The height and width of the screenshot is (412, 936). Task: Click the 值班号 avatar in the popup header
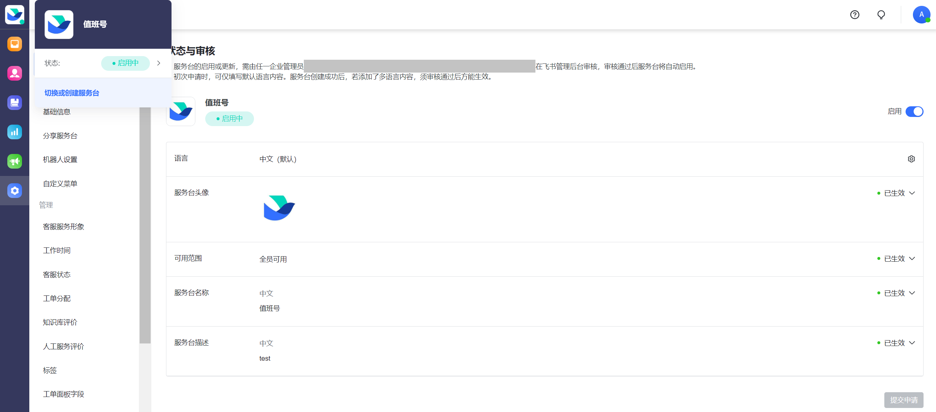pyautogui.click(x=59, y=25)
